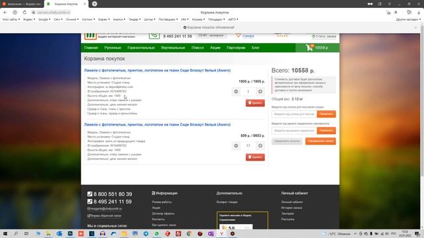The width and height of the screenshot is (424, 238).
Task: Click the address bar URL
Action: (x=54, y=13)
